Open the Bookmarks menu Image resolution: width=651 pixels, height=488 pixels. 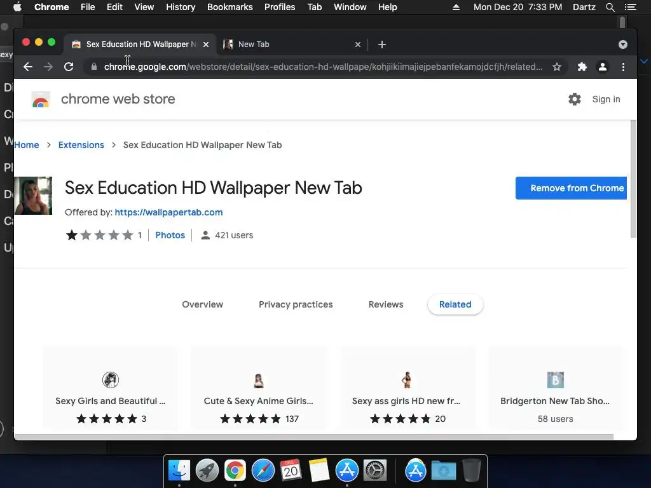click(230, 7)
